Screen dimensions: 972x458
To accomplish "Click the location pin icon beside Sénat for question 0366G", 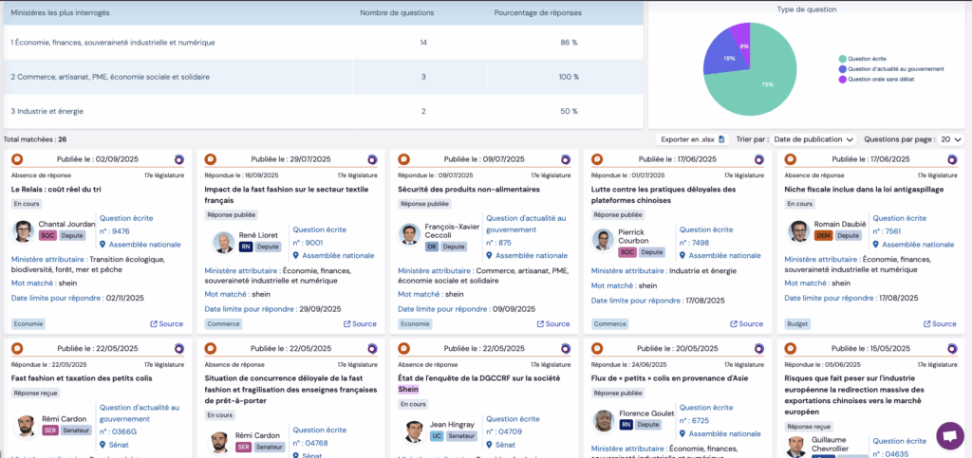I will coord(103,444).
